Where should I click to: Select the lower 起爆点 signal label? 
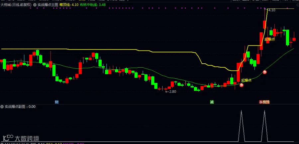[247, 80]
